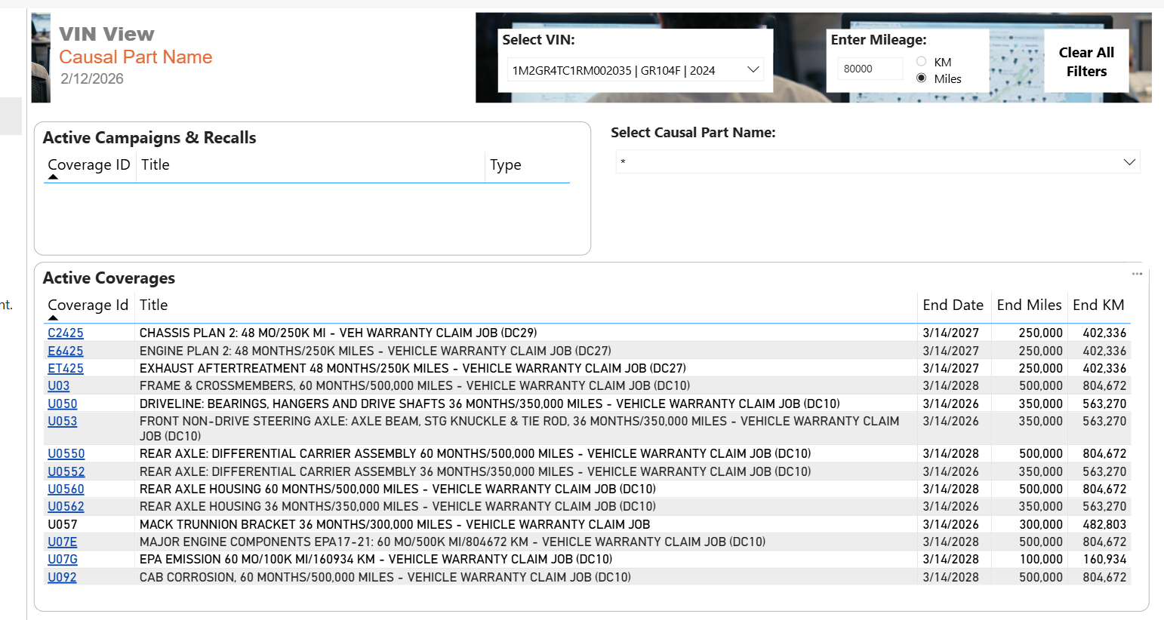The height and width of the screenshot is (620, 1164).
Task: Open the Select Causal Part Name dropdown
Action: coord(1129,162)
